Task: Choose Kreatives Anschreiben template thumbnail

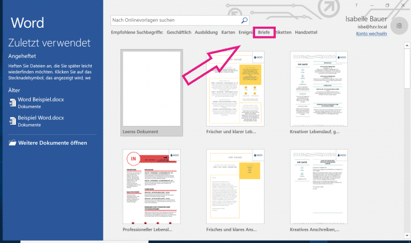Action: click(x=319, y=187)
